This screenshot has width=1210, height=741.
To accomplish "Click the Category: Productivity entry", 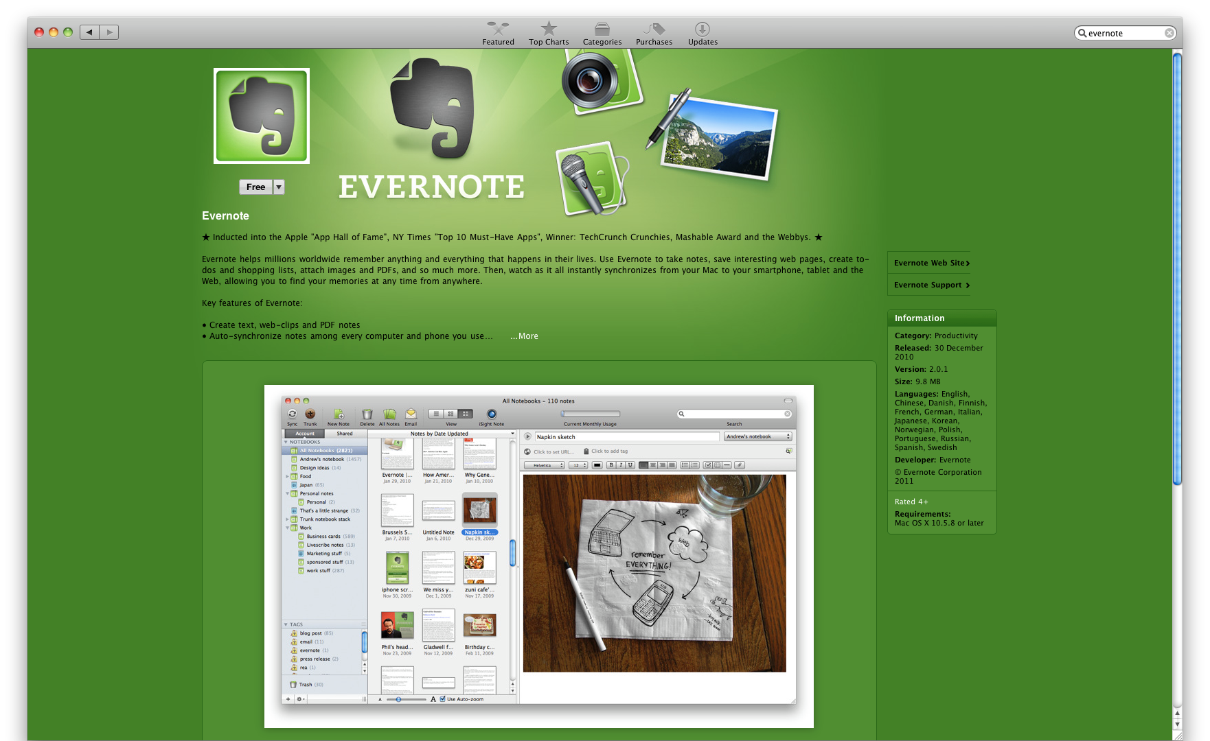I will [x=936, y=336].
